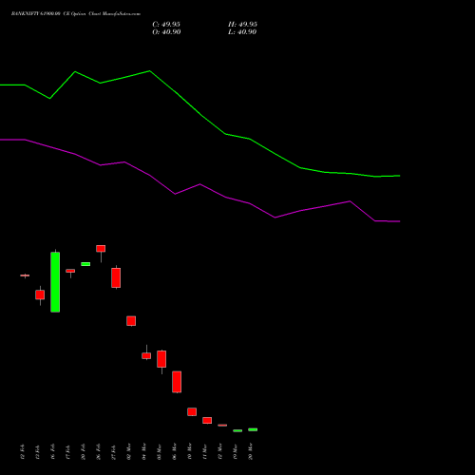Click the red candle above 27 Feb

tap(116, 277)
